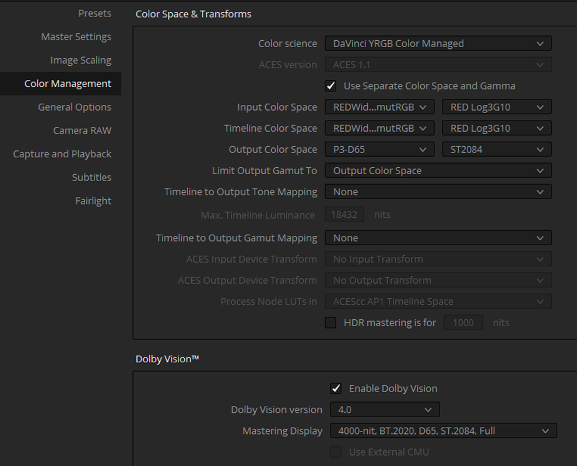Toggle Use Separate Color Space and Gamma
This screenshot has height=466, width=577.
tap(330, 86)
